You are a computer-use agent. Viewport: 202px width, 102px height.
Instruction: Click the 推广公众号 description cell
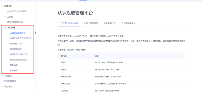coord(107,91)
